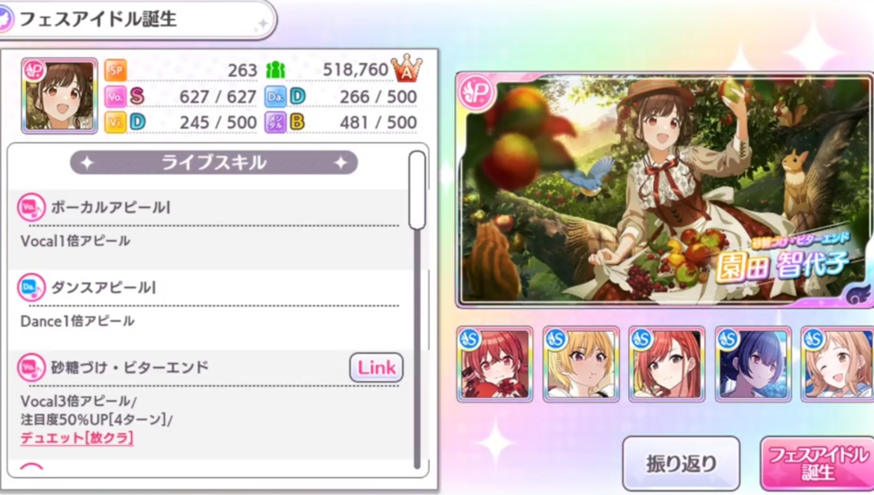Viewport: 874px width, 495px height.
Task: Click the Visual stat icon
Action: point(115,122)
